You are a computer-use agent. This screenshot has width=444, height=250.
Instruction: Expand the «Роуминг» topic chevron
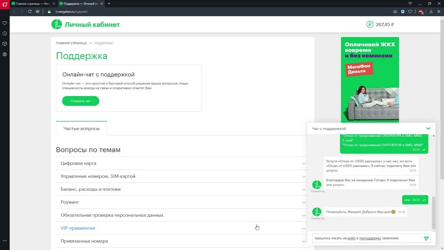point(304,202)
